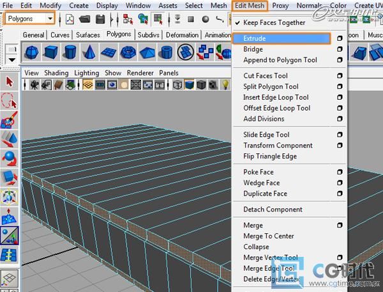Enable select by hierarchy mode
383x292 pixels.
pos(128,19)
